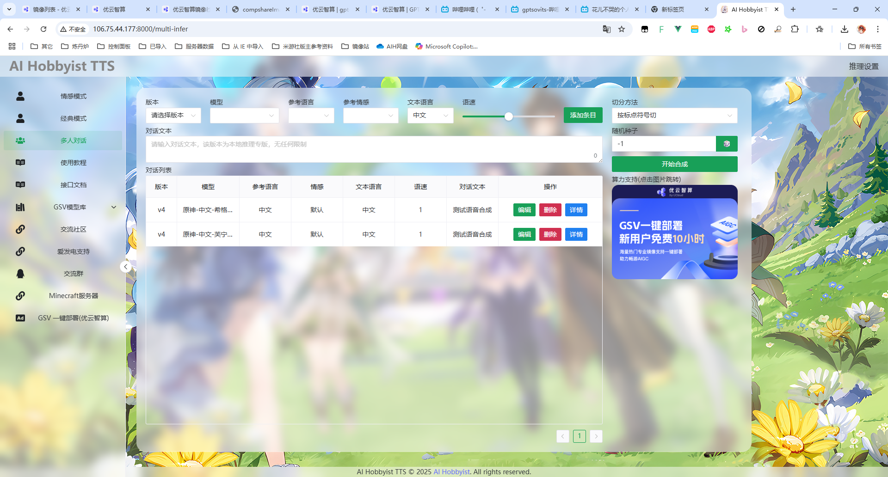Go back in browser history
Image resolution: width=888 pixels, height=477 pixels.
coord(10,29)
